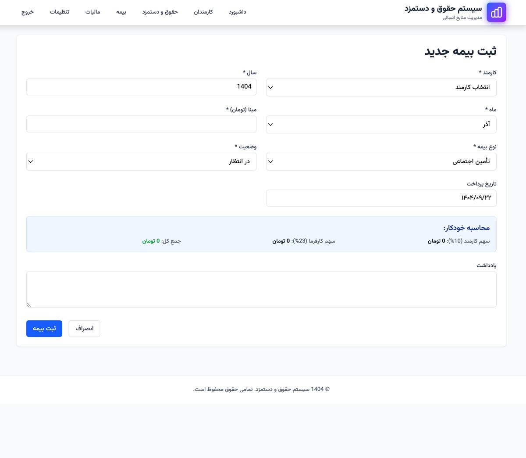The height and width of the screenshot is (458, 526).
Task: Select the بیمه (Insurance) menu item
Action: 121,12
